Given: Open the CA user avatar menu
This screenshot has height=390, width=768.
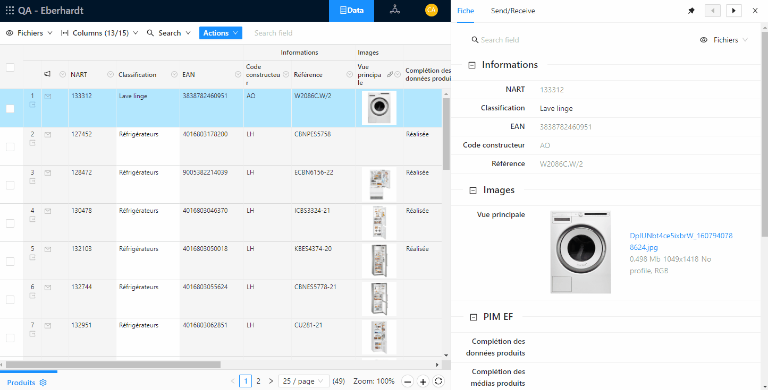Looking at the screenshot, I should coord(432,10).
